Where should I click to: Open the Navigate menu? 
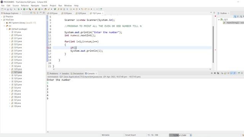35,5
